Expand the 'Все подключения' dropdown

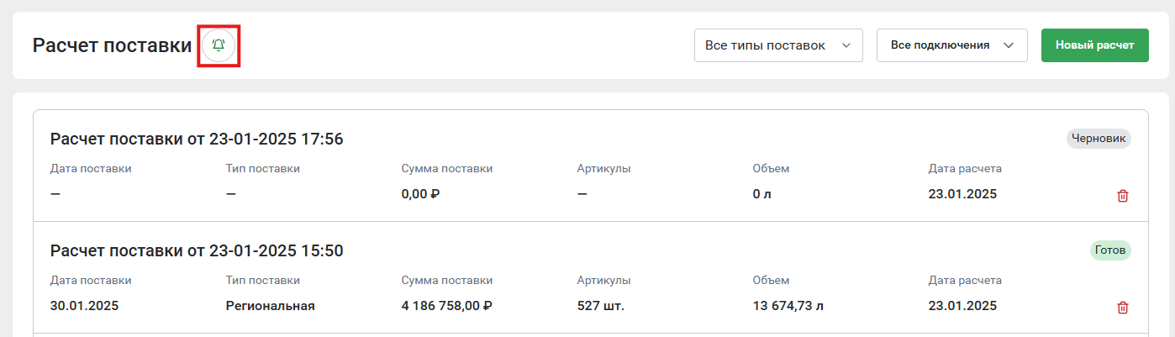point(952,45)
